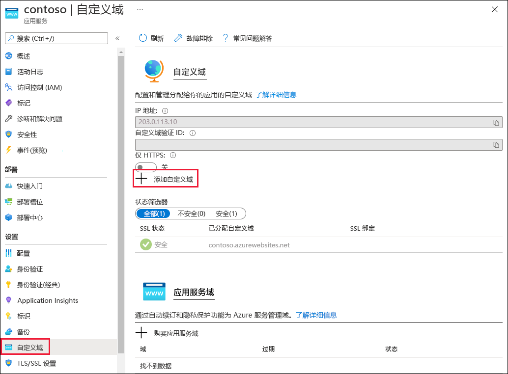Click the sidebar scrollbar thumb
Image resolution: width=508 pixels, height=374 pixels.
[121, 205]
